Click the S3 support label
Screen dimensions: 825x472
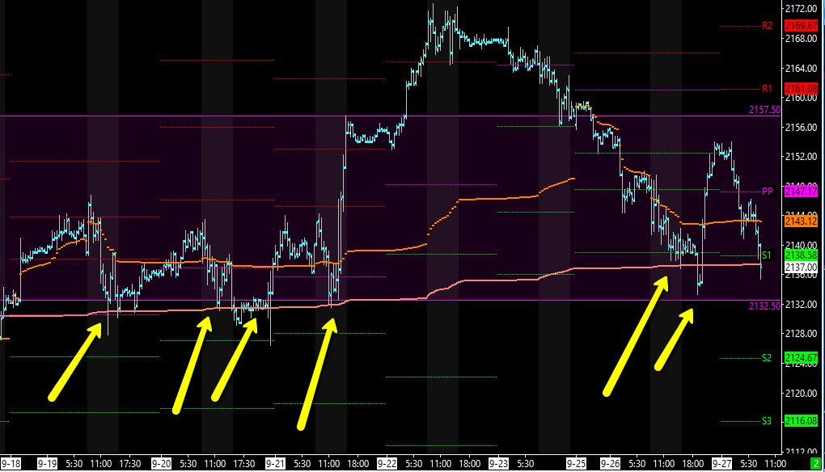(x=767, y=421)
